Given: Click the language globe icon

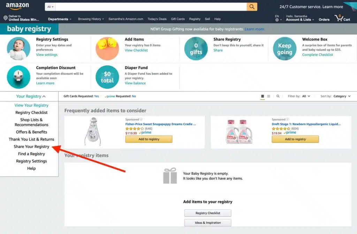Looking at the screenshot, I should (277, 20).
